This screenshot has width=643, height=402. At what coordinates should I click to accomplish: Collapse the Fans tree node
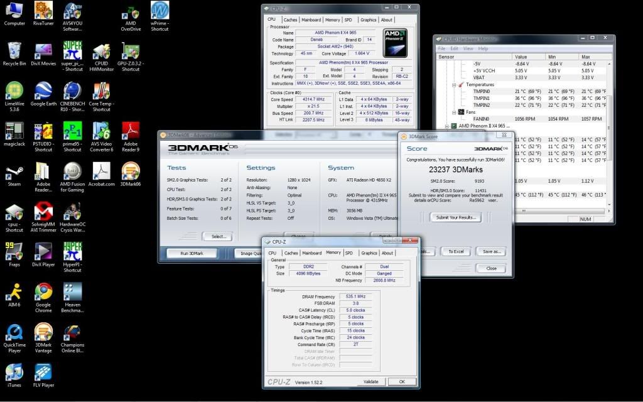[454, 112]
